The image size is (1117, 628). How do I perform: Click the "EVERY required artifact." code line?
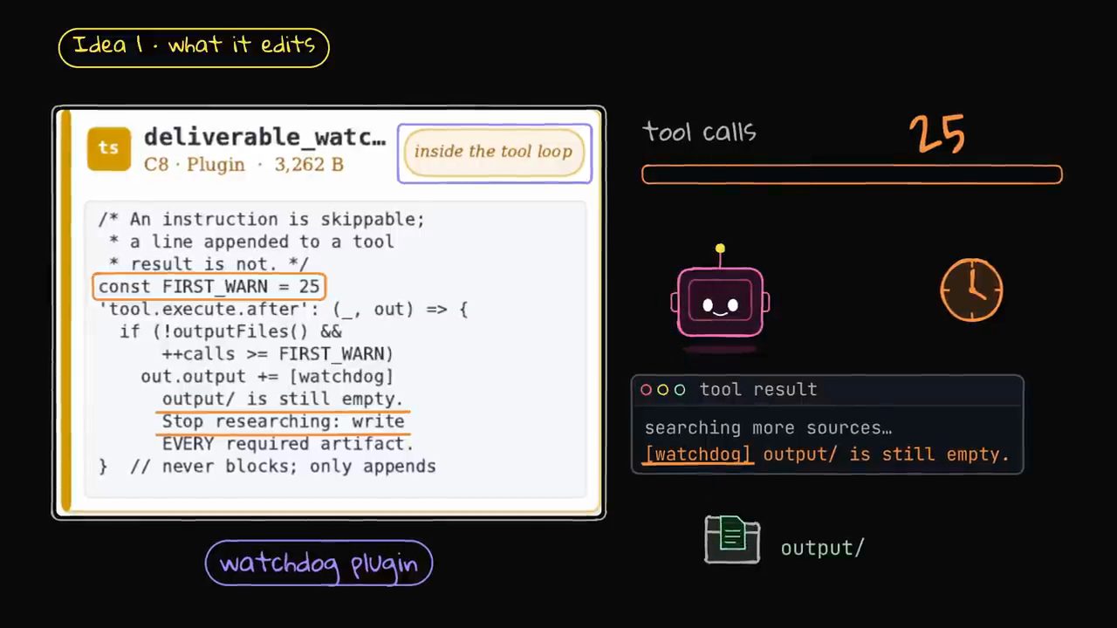coord(288,444)
